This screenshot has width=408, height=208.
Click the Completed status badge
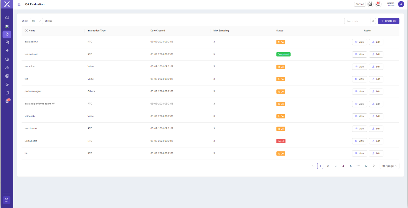[x=283, y=54]
